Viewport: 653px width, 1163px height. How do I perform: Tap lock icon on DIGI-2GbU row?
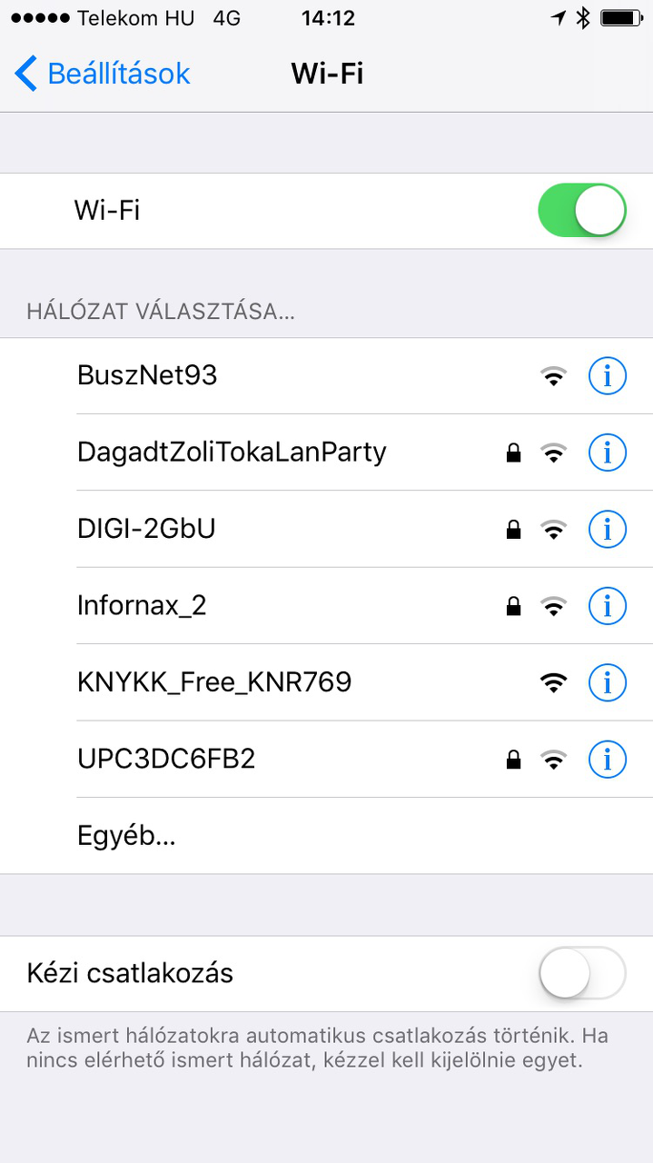pos(513,529)
